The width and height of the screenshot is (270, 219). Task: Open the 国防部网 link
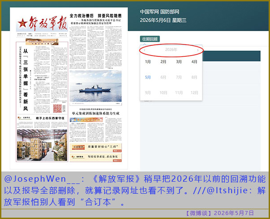coord(170,12)
